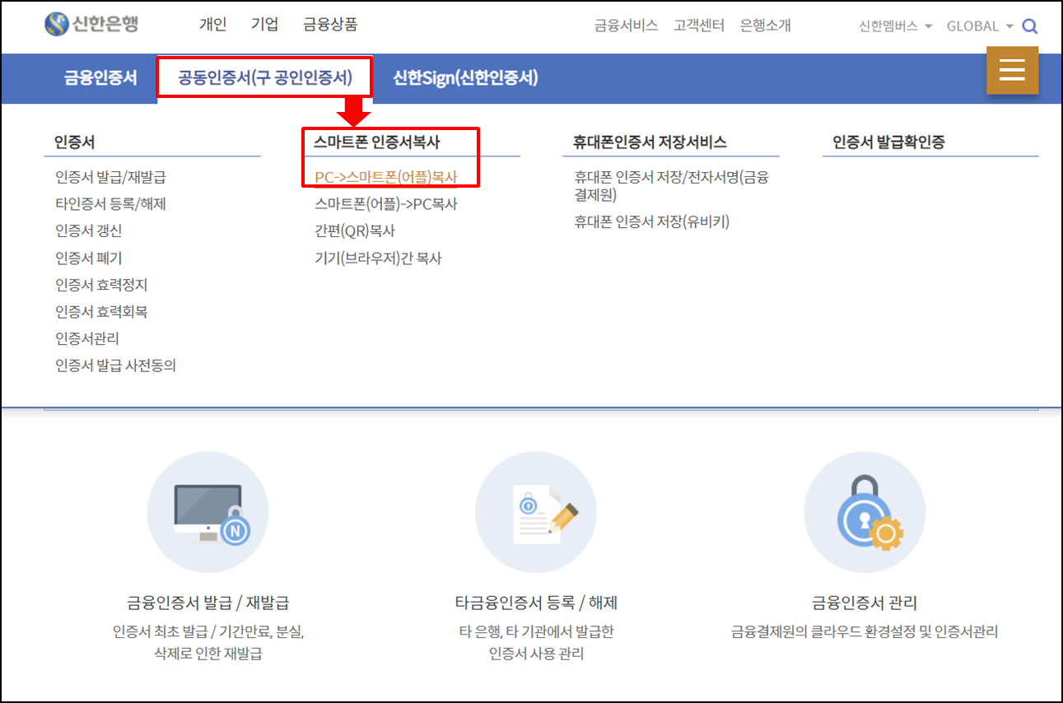
Task: Click the padlock icon above 금융인증서 관리
Action: pyautogui.click(x=865, y=511)
